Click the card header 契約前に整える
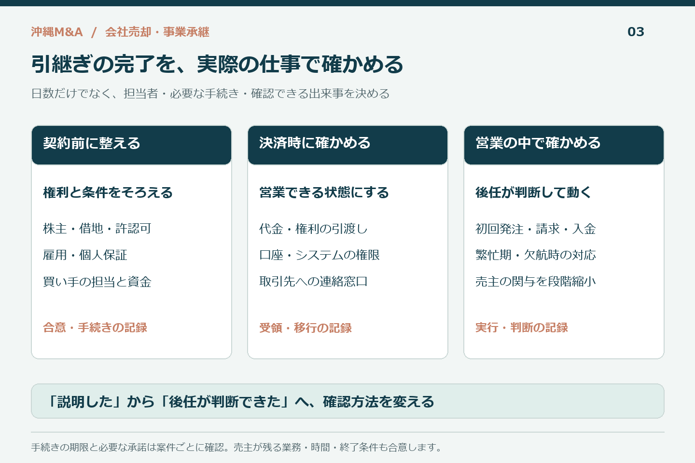695x463 pixels. (131, 145)
